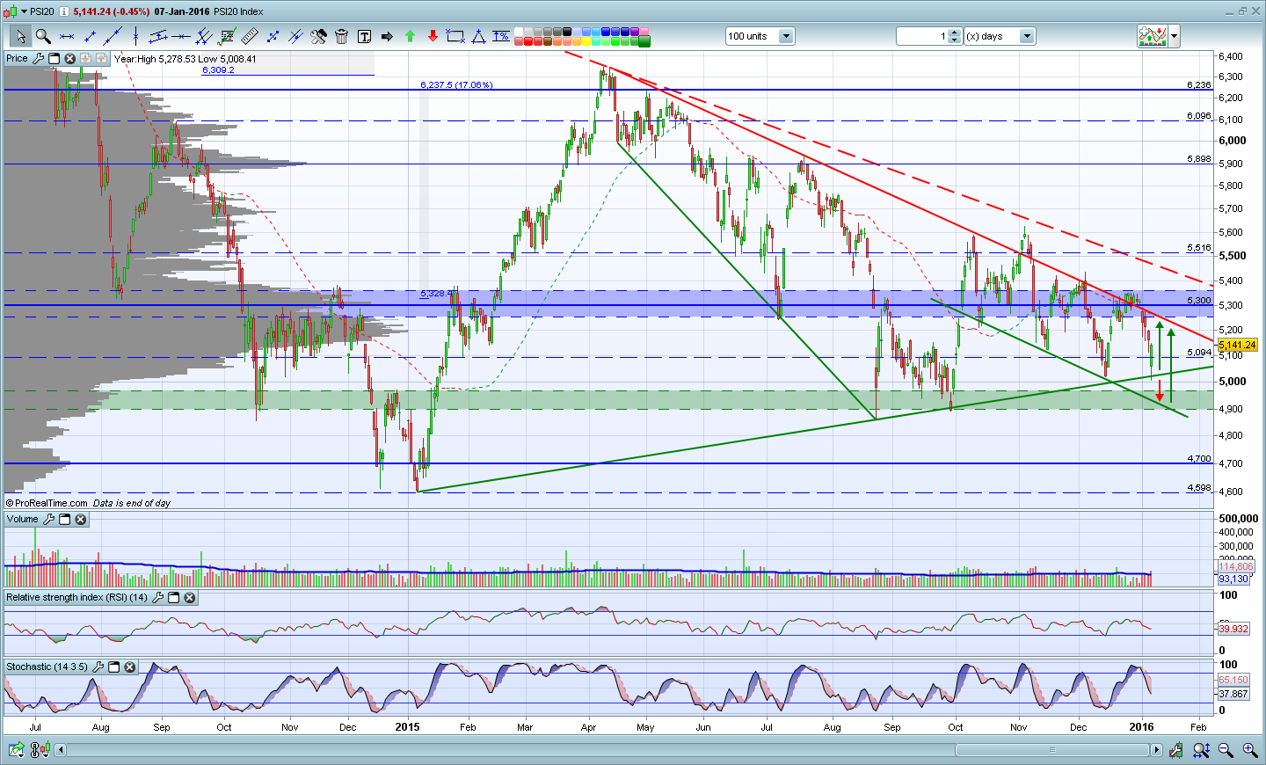Click the trash can to delete drawings
Image resolution: width=1266 pixels, height=765 pixels.
pyautogui.click(x=341, y=36)
